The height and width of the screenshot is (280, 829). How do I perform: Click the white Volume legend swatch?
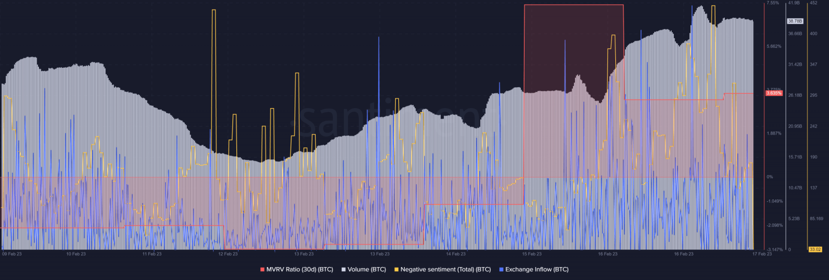(x=345, y=269)
